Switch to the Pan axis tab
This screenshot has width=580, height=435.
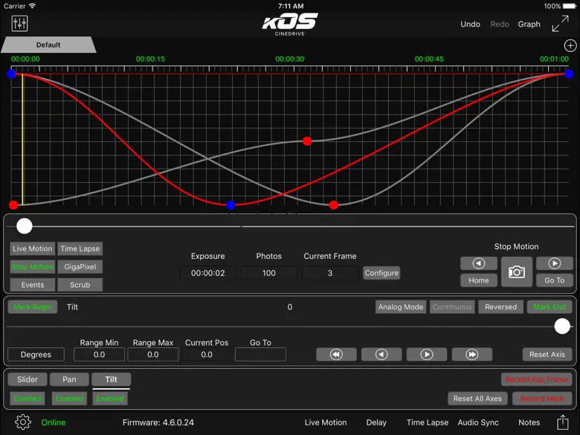pyautogui.click(x=69, y=379)
